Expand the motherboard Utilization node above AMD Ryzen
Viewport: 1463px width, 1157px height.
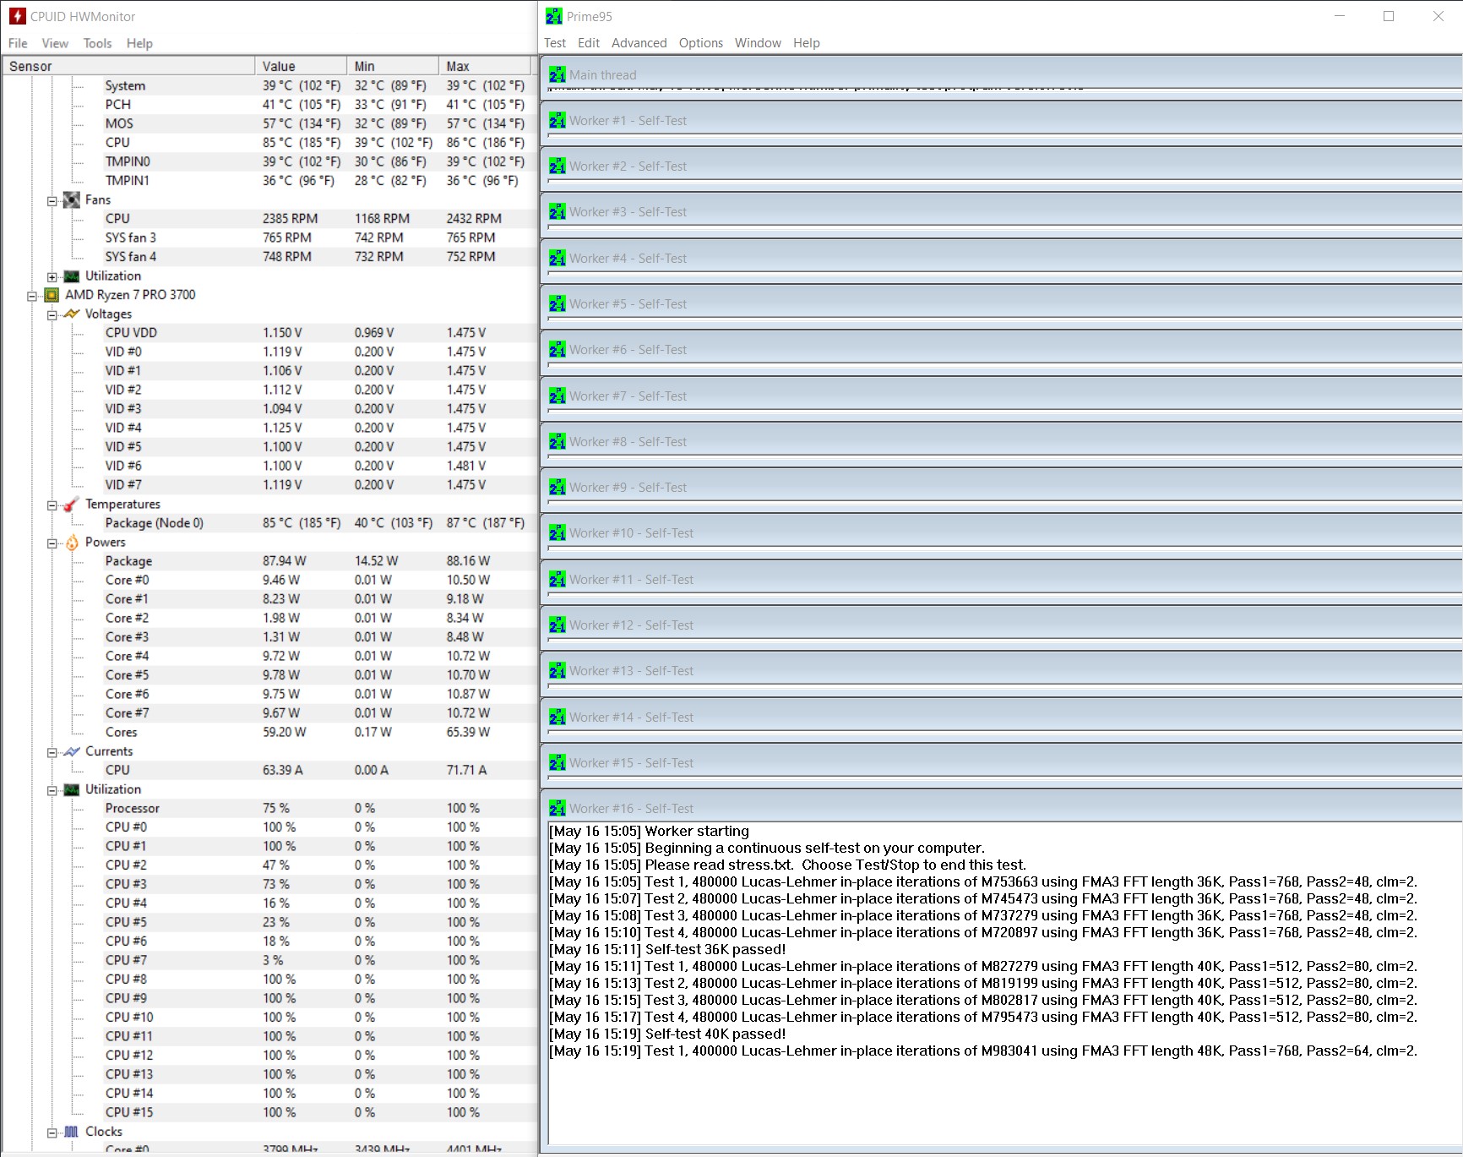pyautogui.click(x=52, y=277)
